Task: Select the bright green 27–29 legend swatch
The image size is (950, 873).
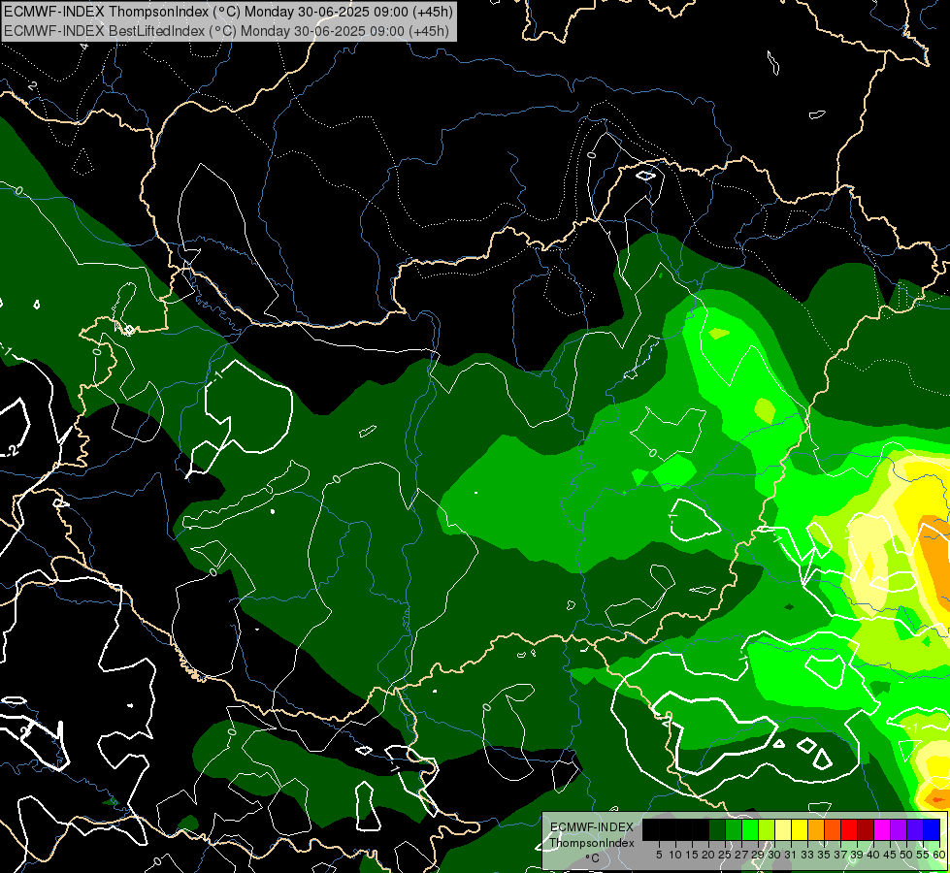Action: coord(750,829)
